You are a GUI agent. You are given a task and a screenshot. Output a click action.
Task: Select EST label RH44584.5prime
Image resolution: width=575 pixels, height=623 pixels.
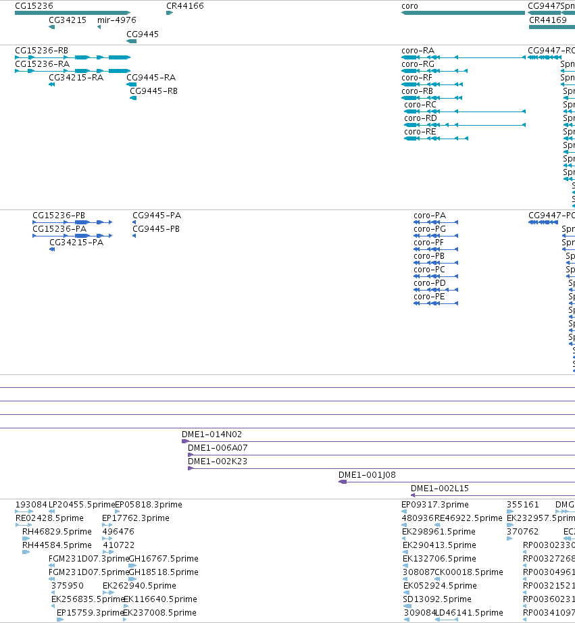[x=57, y=545]
